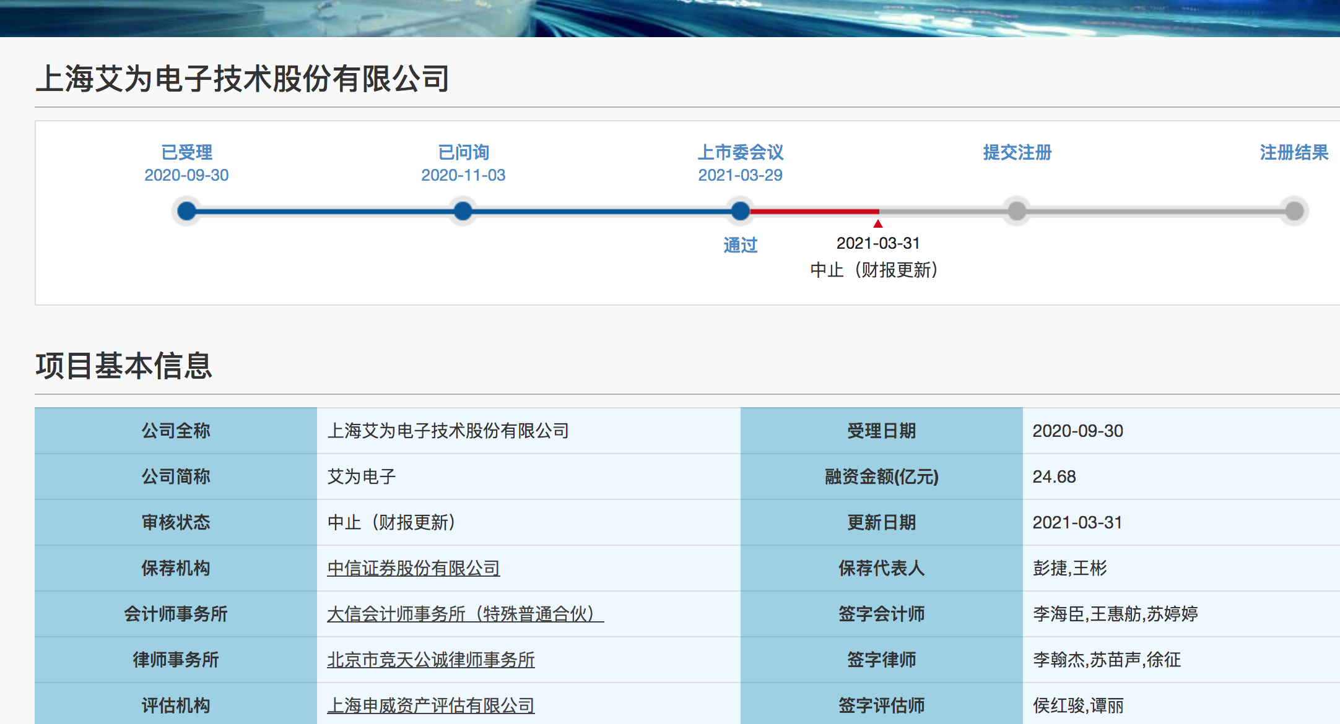Click the gray 注册结果 timeline node
This screenshot has width=1340, height=724.
1294,212
